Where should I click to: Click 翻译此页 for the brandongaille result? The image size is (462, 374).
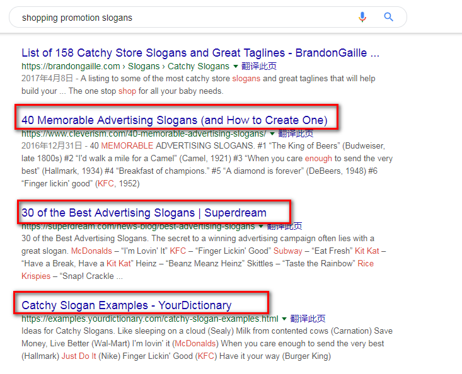pos(258,66)
